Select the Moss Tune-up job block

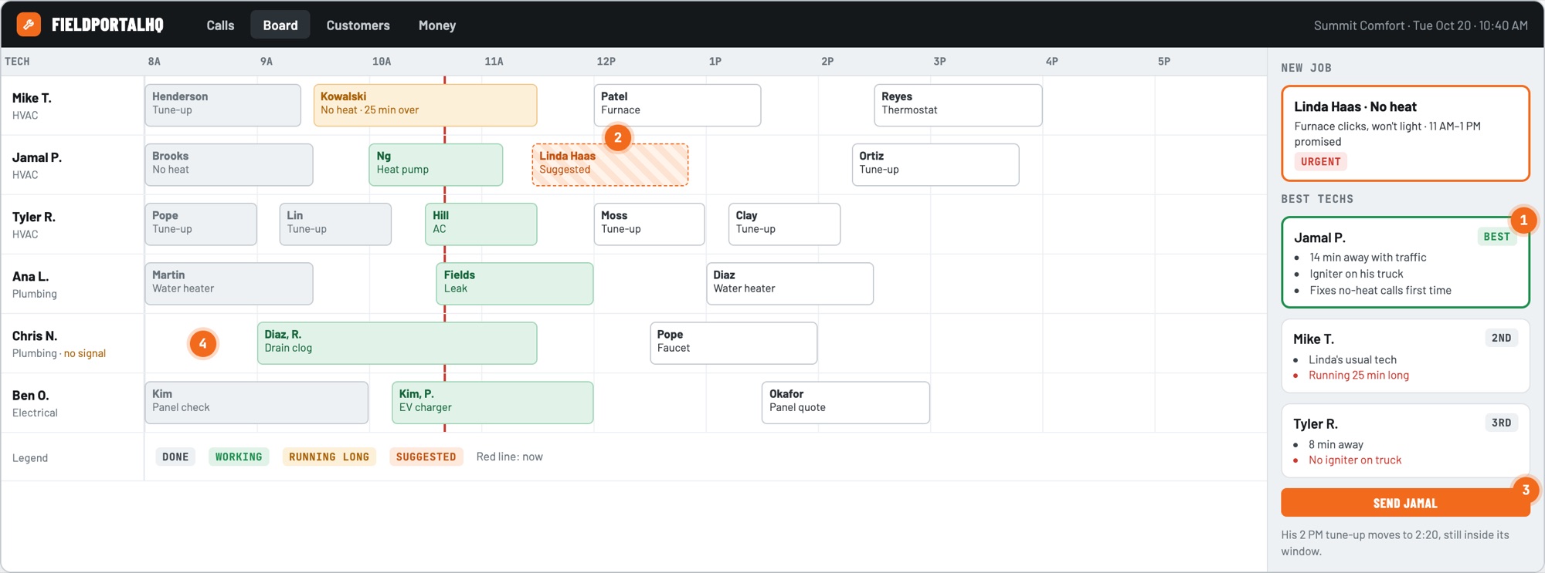tap(649, 224)
